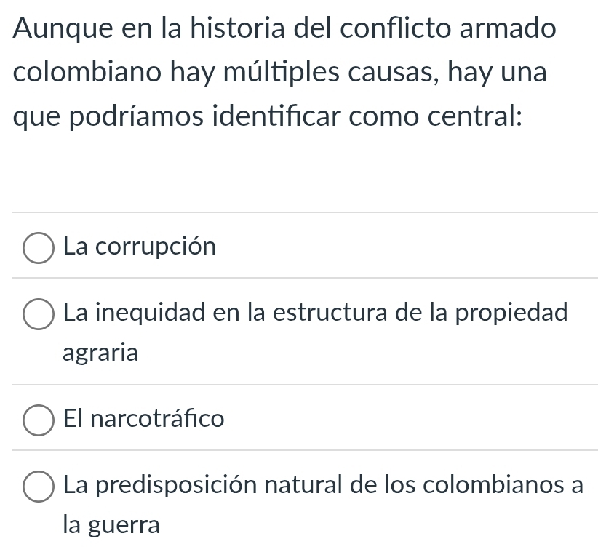Click the word "central:" in the question
Image resolution: width=598 pixels, height=552 pixels.
tap(475, 116)
